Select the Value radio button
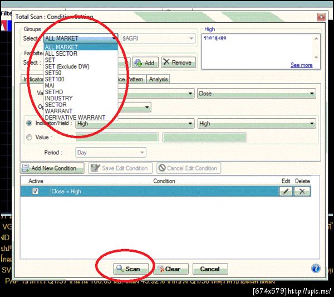 (29, 137)
